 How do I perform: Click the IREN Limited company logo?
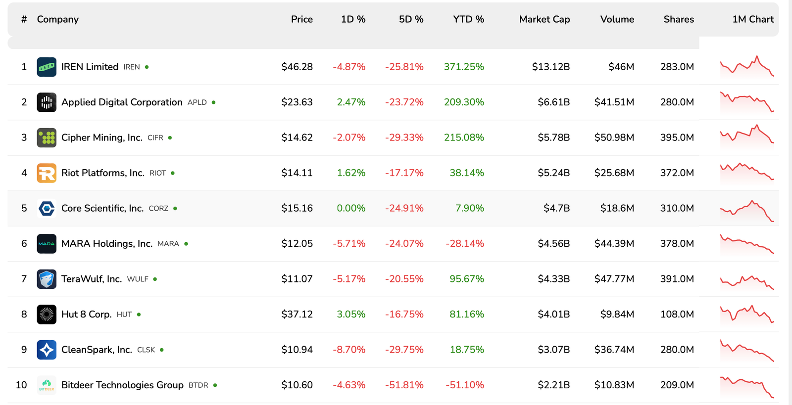tap(47, 66)
